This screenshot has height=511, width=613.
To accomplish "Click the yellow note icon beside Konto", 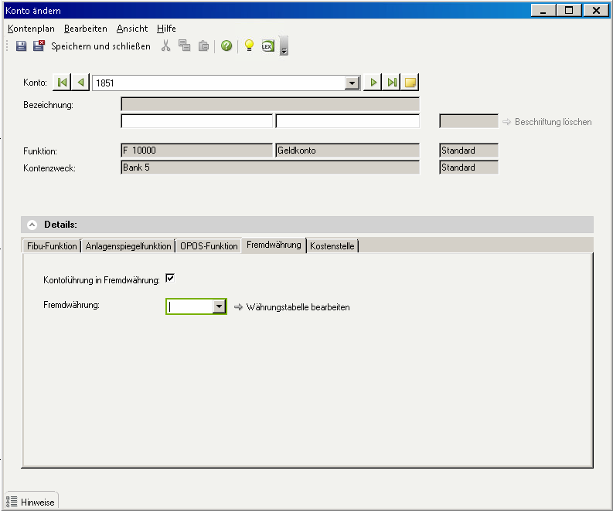I will tap(410, 83).
